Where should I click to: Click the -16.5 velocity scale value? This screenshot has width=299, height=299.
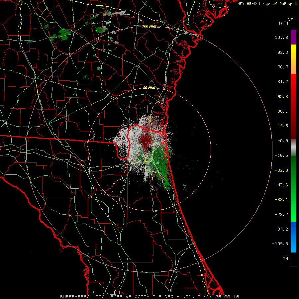pyautogui.click(x=281, y=155)
